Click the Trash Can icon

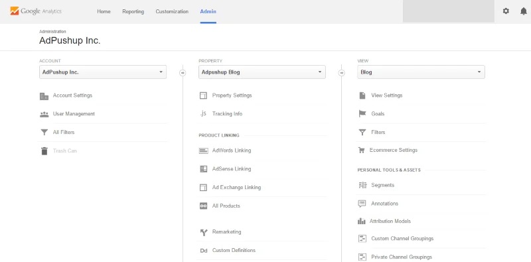point(44,151)
